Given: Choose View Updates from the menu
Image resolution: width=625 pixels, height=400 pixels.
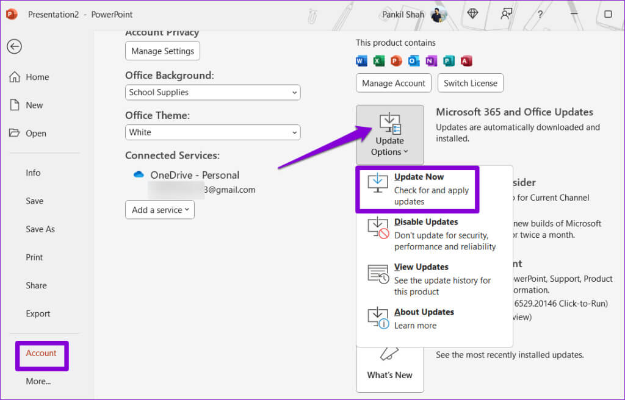Looking at the screenshot, I should point(434,279).
